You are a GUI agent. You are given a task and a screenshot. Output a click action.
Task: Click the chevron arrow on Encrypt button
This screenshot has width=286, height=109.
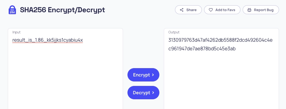[x=153, y=75]
